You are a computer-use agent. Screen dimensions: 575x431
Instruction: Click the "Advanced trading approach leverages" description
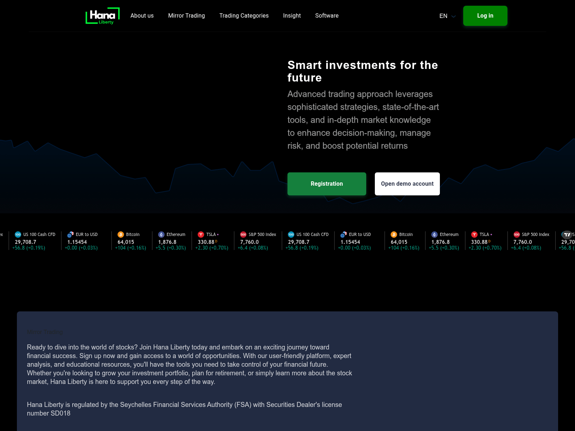[x=363, y=120]
